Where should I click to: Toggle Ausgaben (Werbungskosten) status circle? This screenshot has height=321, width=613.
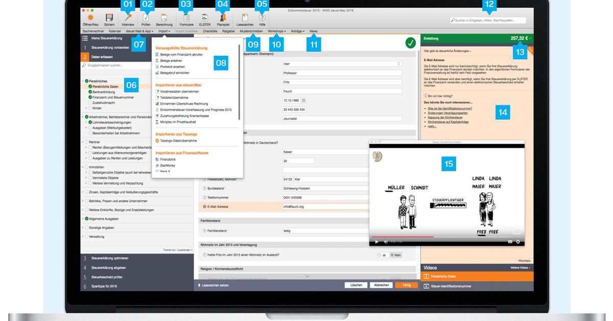pos(90,127)
